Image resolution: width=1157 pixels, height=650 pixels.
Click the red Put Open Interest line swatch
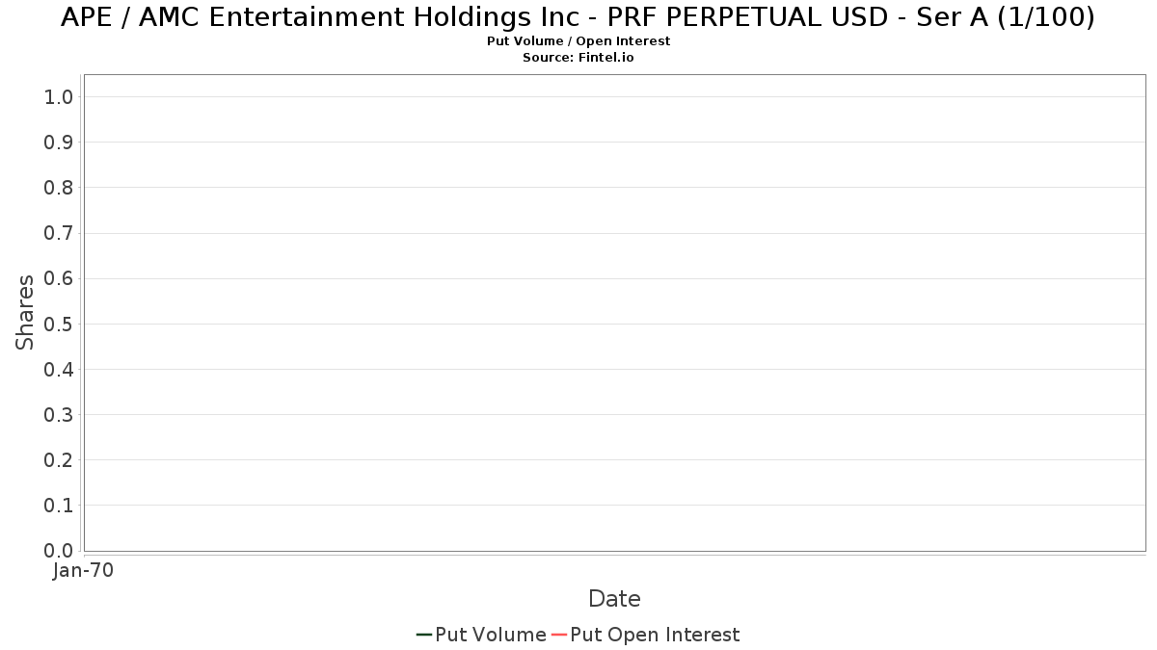tap(559, 635)
